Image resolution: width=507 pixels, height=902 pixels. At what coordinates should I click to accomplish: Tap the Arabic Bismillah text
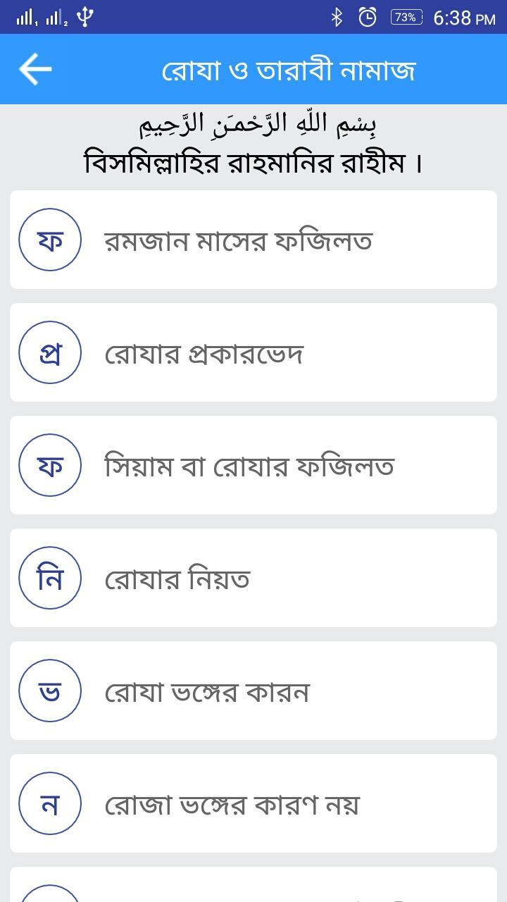point(258,124)
